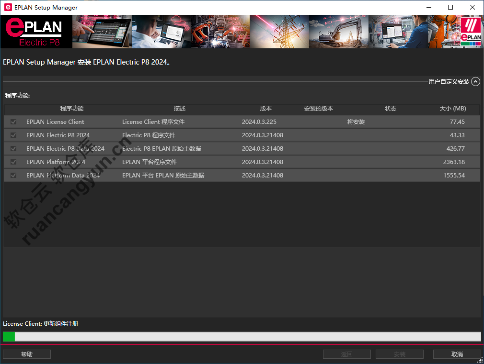Toggle the EPLAN License Client checkbox
The image size is (484, 364).
pyautogui.click(x=13, y=122)
